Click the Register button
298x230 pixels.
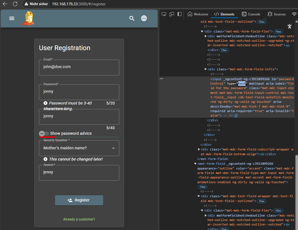pyautogui.click(x=79, y=200)
